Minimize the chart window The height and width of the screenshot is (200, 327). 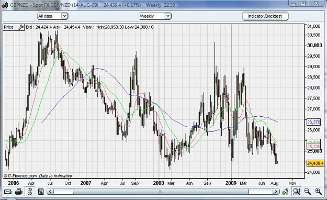click(294, 4)
